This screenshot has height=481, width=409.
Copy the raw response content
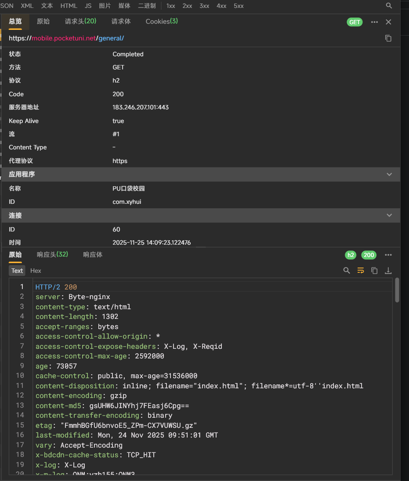tap(374, 271)
